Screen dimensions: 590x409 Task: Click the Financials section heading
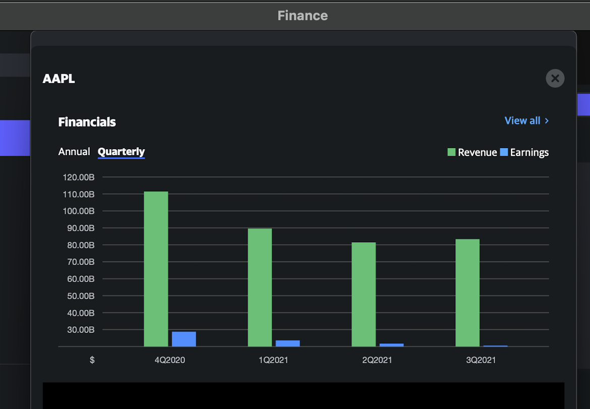coord(87,122)
